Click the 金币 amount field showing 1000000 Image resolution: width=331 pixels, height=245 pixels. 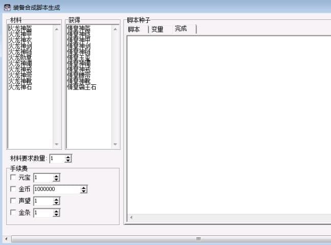57,189
